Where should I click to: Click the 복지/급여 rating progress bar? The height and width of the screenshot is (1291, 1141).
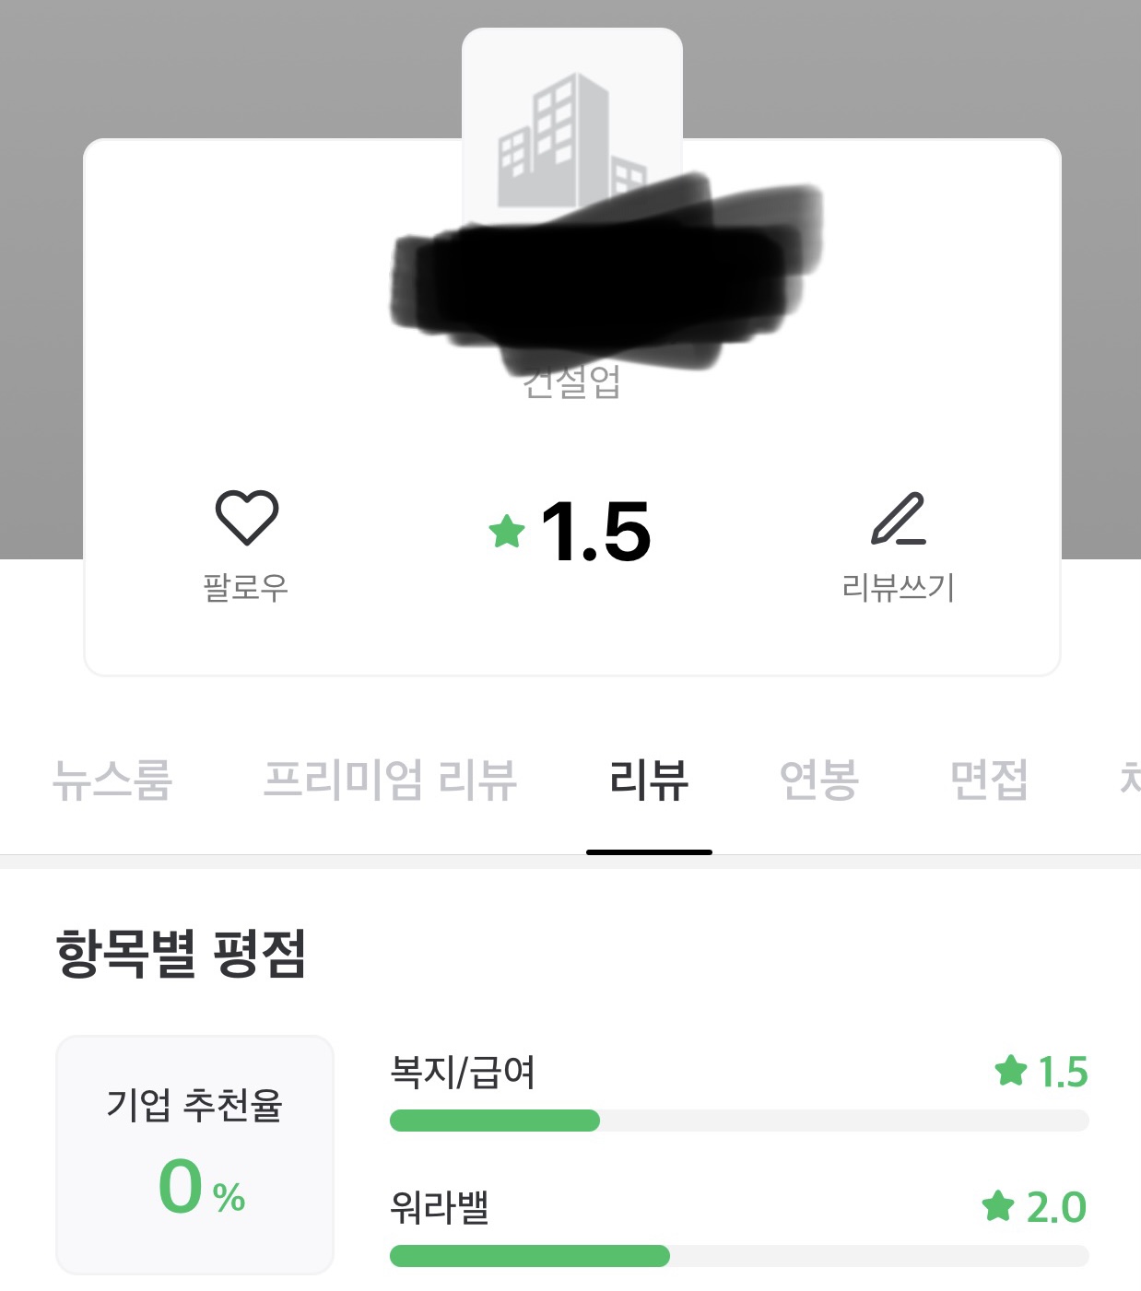tap(739, 1121)
